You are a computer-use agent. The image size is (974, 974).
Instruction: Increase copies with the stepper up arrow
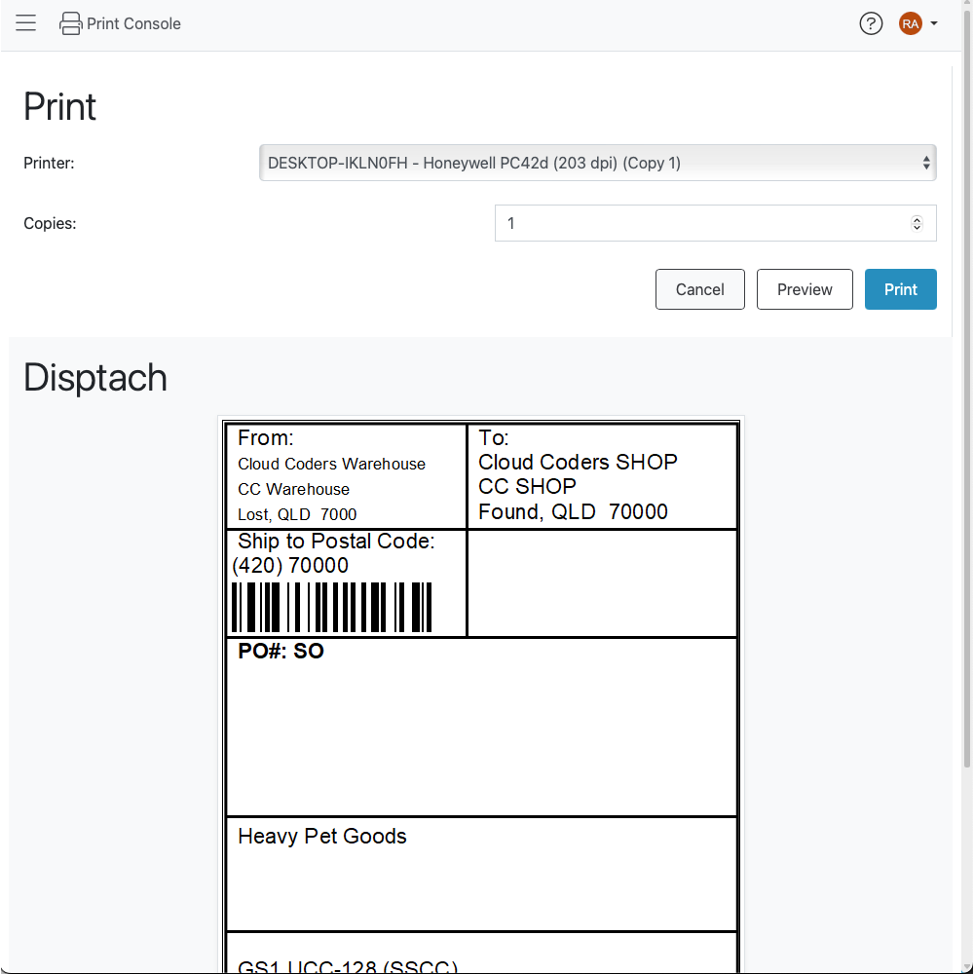point(917,219)
